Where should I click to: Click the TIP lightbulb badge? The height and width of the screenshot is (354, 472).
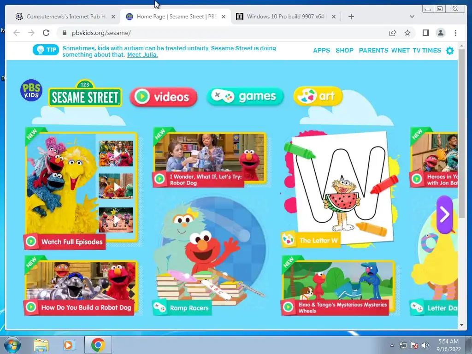tap(46, 50)
